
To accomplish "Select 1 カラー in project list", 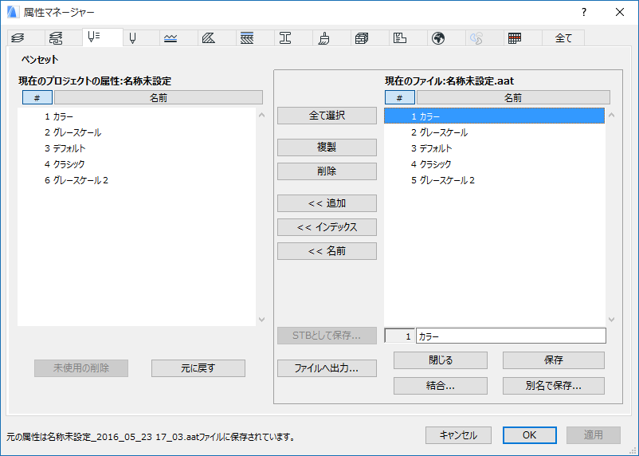I will pos(136,116).
